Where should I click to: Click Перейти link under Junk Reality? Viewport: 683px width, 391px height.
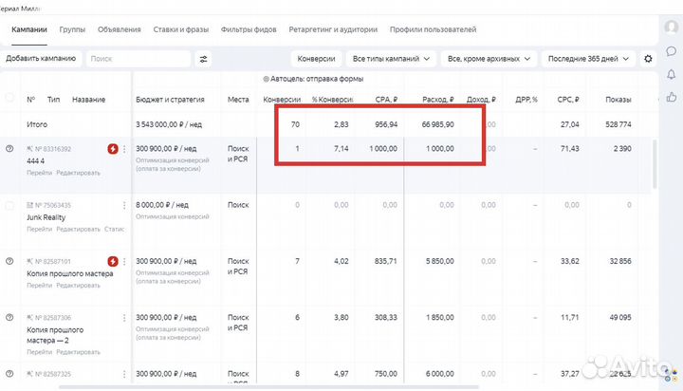point(39,230)
